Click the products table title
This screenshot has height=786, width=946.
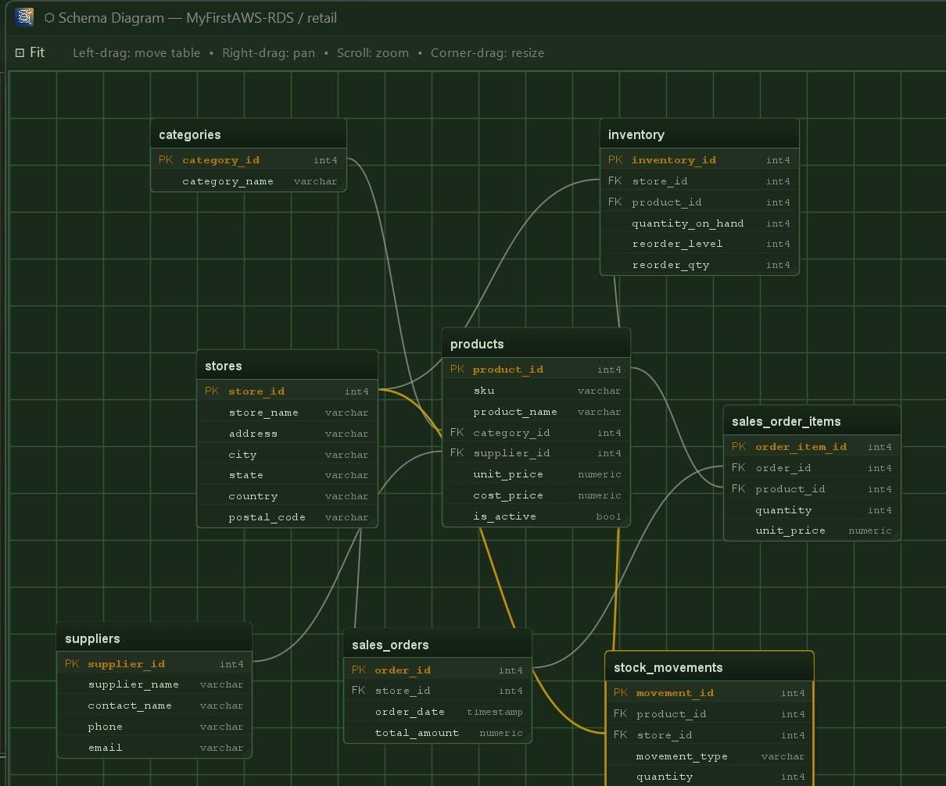pyautogui.click(x=477, y=344)
